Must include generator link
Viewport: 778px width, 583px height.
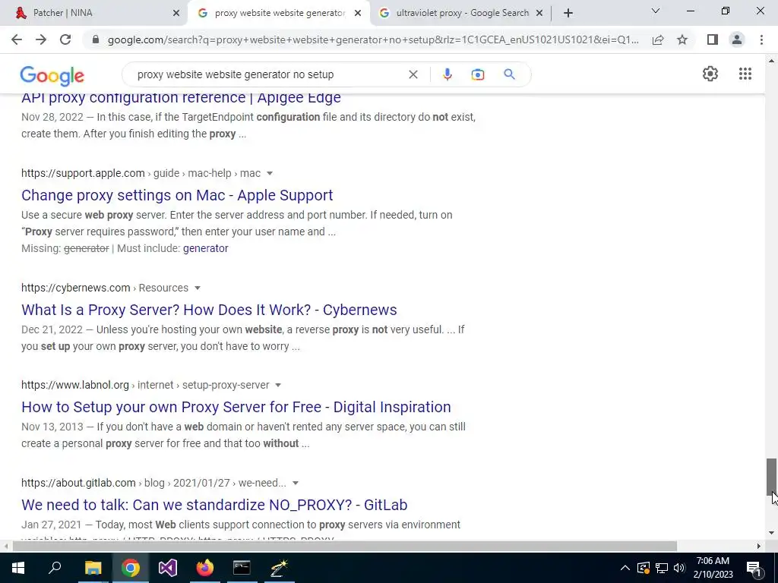(x=205, y=248)
